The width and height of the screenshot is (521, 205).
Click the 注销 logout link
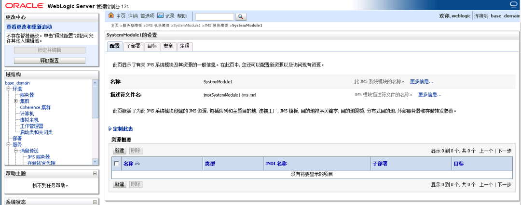(133, 16)
